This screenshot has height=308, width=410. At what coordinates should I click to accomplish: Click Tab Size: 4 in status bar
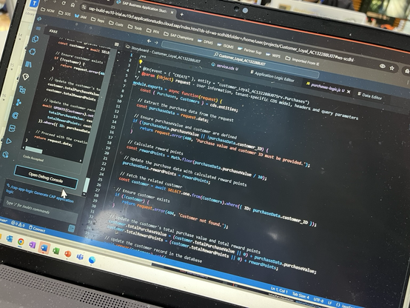[300, 295]
